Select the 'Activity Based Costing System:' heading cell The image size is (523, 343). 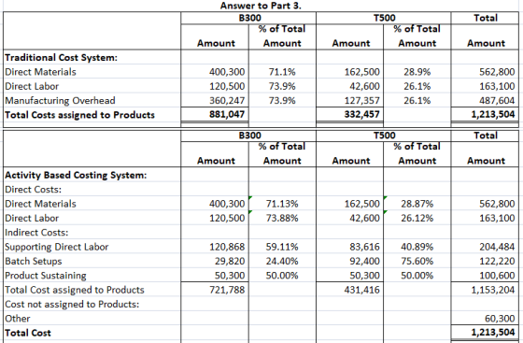[x=76, y=175]
